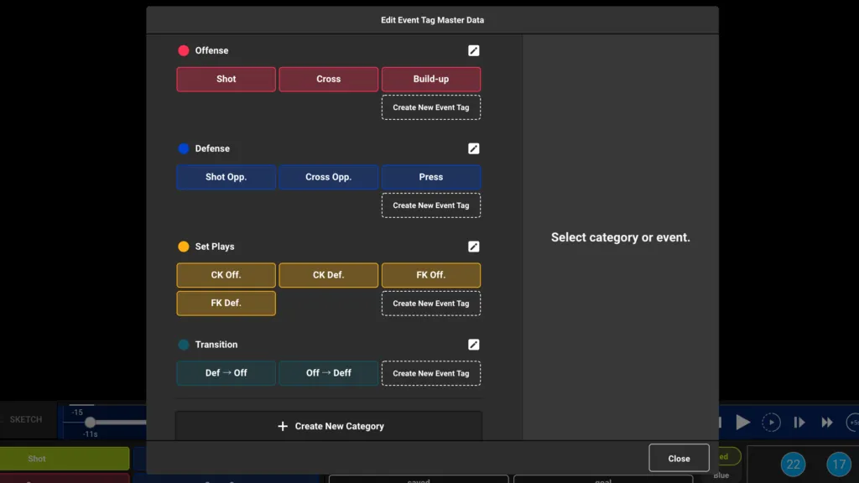
Task: Select the Def → Off event tag
Action: (x=226, y=373)
